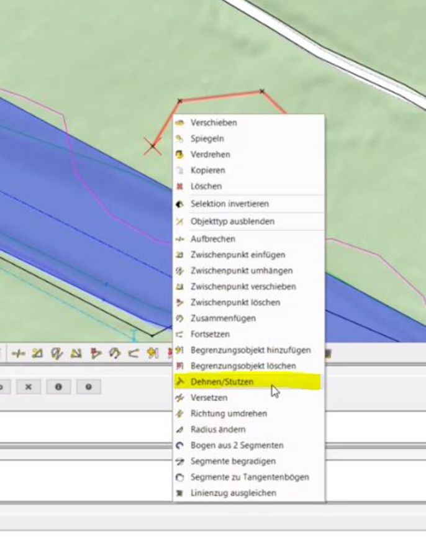Click the round-icon button right of the info button
The image size is (426, 559).
[x=89, y=387]
